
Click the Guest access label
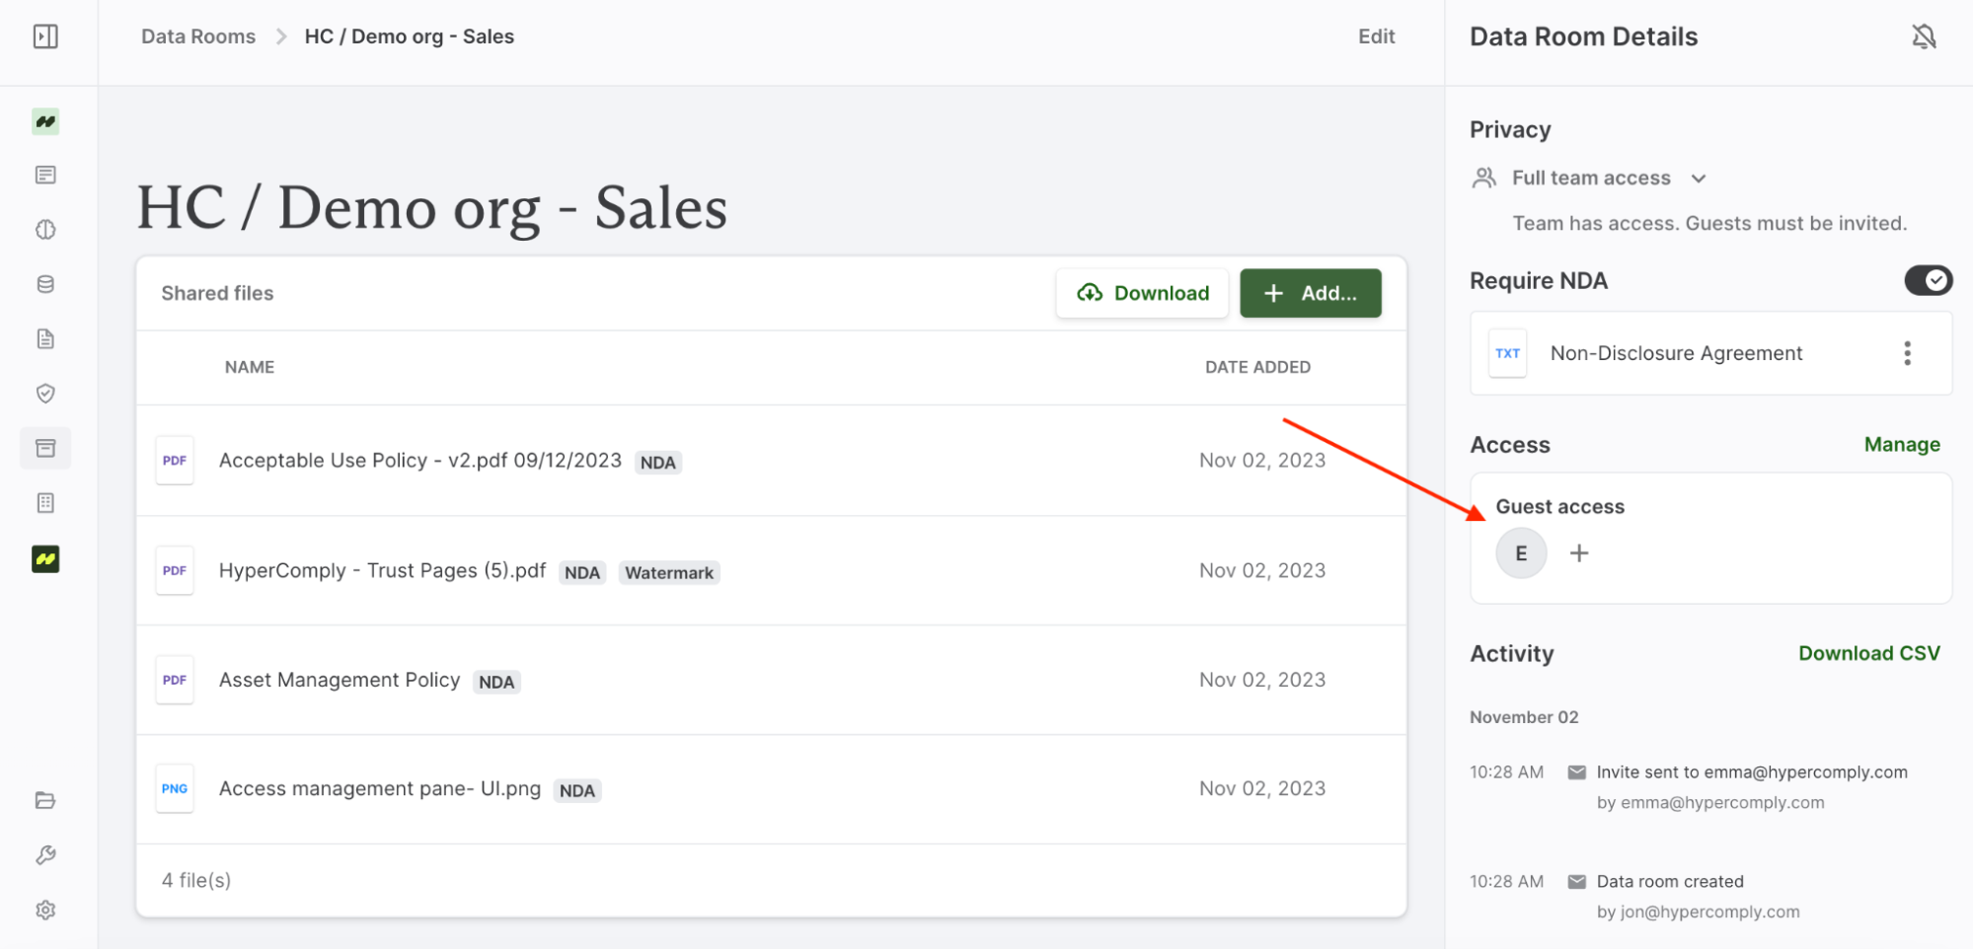click(1559, 507)
